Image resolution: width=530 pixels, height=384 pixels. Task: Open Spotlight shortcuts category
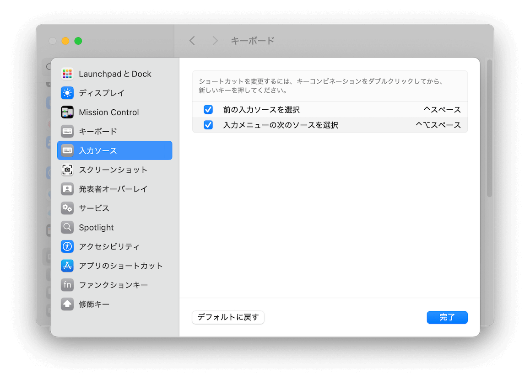[114, 227]
